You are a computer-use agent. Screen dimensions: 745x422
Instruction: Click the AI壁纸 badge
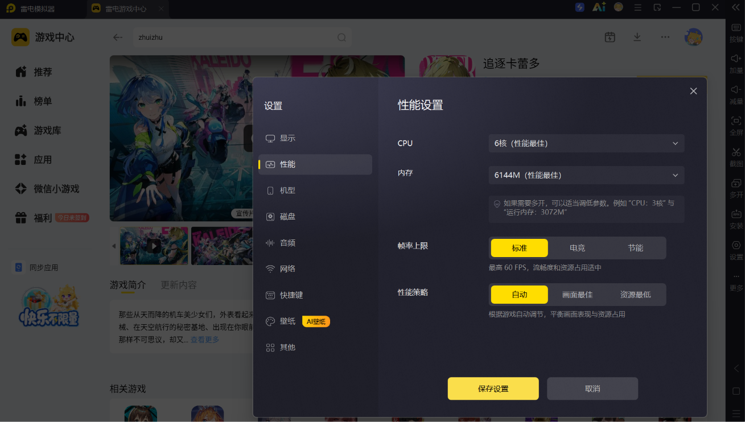[x=316, y=321]
